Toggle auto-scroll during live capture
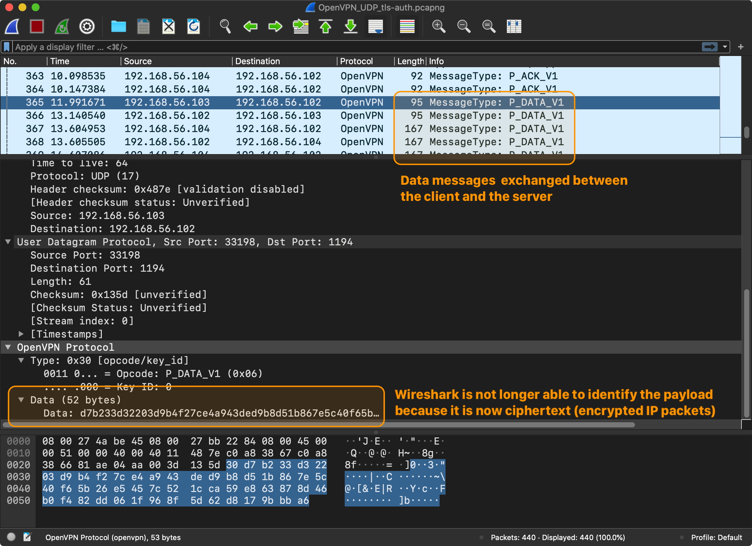 pyautogui.click(x=376, y=26)
